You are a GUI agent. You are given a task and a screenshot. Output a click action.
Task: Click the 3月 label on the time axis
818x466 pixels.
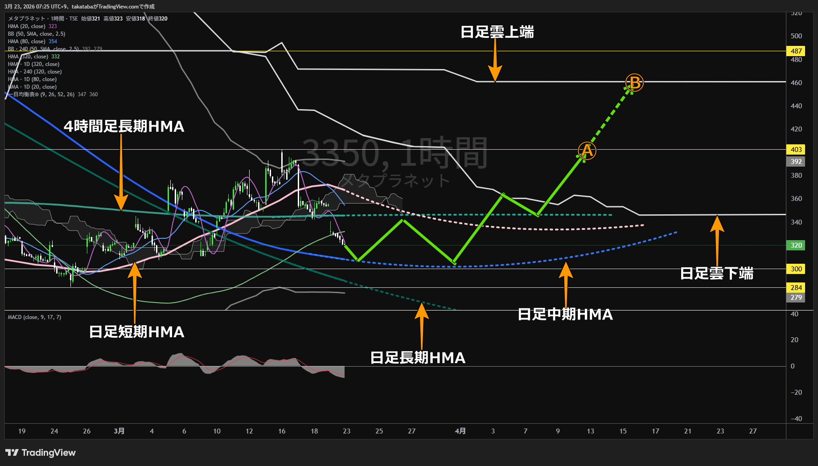pos(119,431)
